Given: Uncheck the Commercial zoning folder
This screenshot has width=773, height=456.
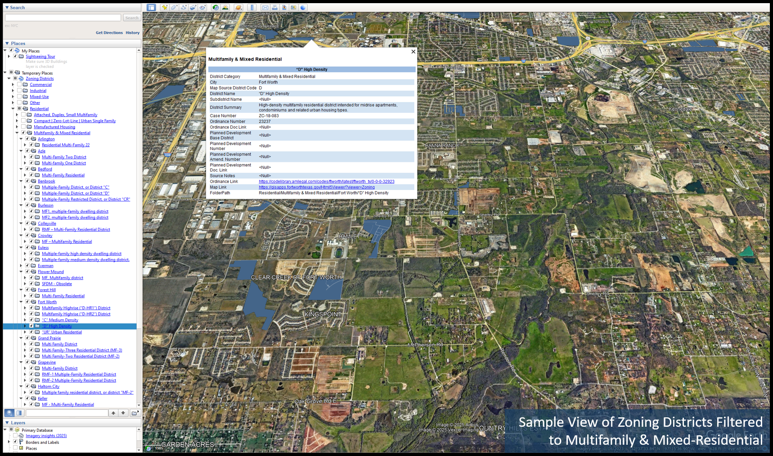Looking at the screenshot, I should pos(19,85).
